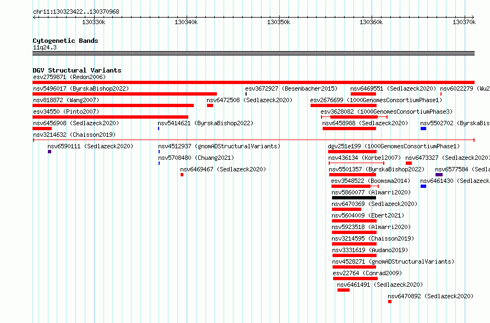Screen dimensions: 490x323
Task: Click nsv6473327 (Sedlazeck2020) label
Action: pyautogui.click(x=448, y=158)
